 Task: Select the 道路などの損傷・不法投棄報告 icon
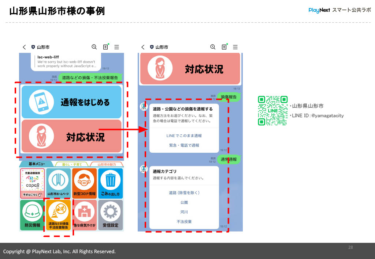click(58, 215)
